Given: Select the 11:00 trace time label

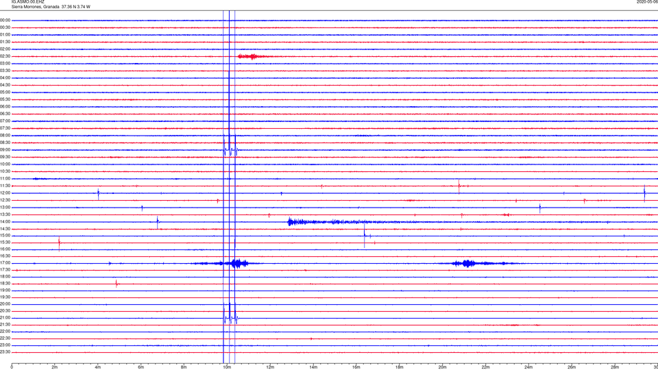Looking at the screenshot, I should pyautogui.click(x=5, y=179).
